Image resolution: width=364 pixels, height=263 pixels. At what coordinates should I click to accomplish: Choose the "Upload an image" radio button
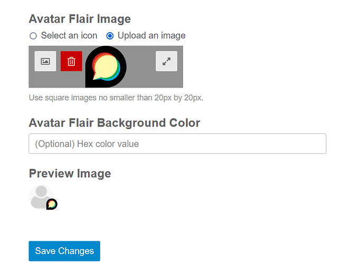[110, 36]
